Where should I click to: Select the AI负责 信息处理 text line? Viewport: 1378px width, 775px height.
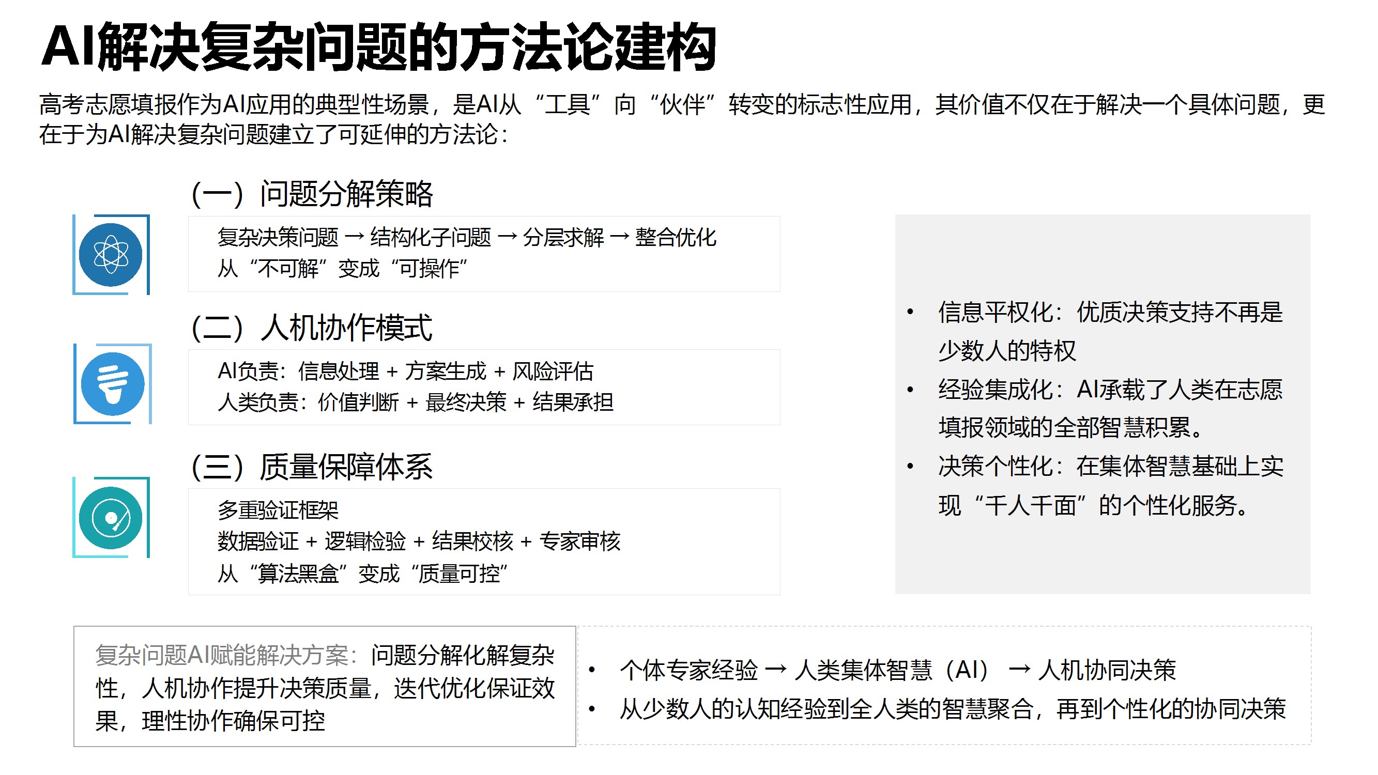pyautogui.click(x=405, y=371)
